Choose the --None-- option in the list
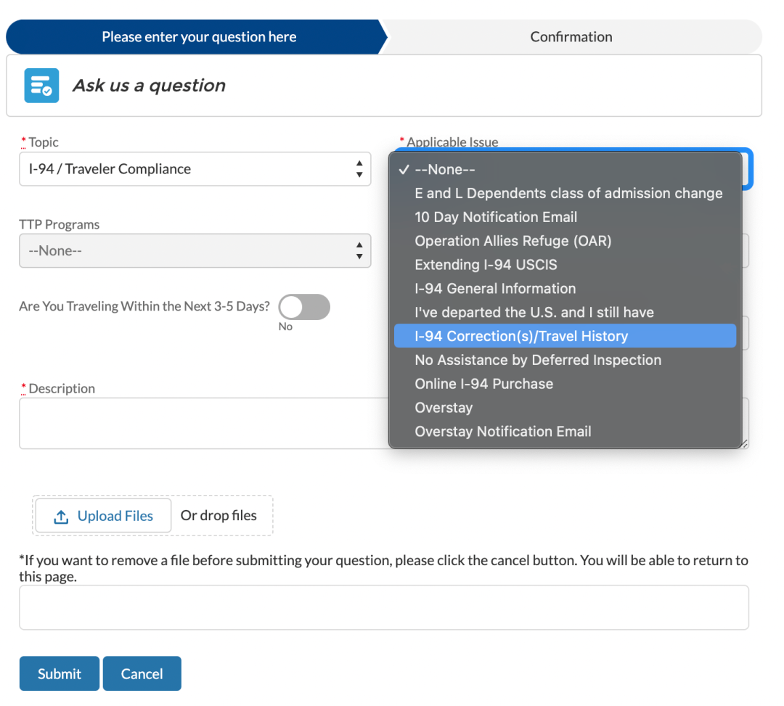784x706 pixels. point(444,169)
